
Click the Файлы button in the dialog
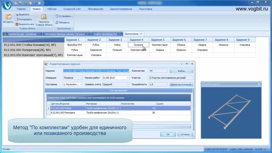pos(181,71)
